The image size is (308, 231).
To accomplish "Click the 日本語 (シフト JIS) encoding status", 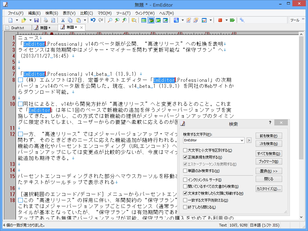I will click(x=264, y=225).
